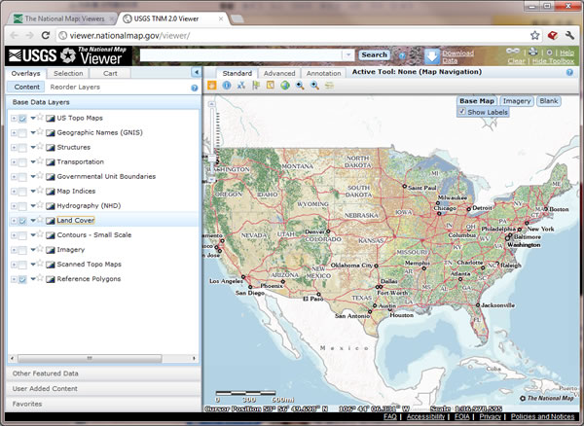Screen dimensions: 584x426
Task: Select the first magnifier zoom tool
Action: coord(300,86)
